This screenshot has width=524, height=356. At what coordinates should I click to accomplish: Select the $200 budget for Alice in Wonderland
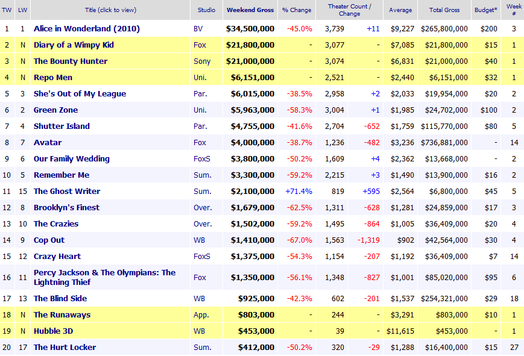coord(489,29)
